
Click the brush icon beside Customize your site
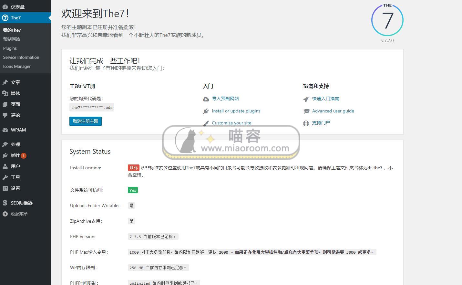click(206, 123)
